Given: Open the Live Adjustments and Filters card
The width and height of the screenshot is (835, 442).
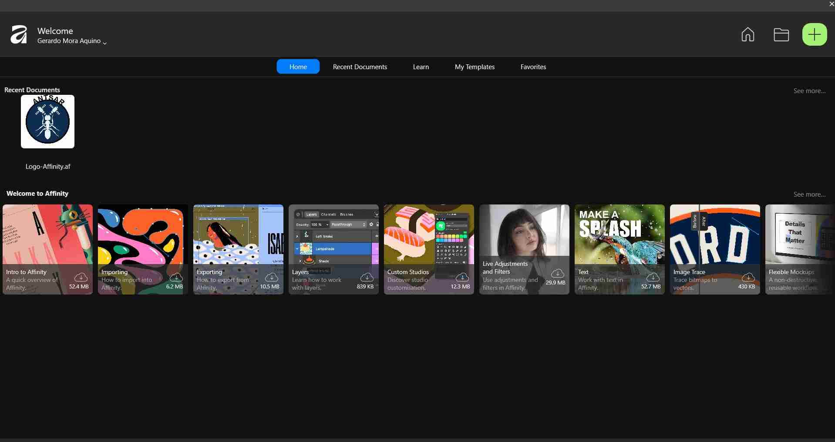Looking at the screenshot, I should pyautogui.click(x=524, y=249).
